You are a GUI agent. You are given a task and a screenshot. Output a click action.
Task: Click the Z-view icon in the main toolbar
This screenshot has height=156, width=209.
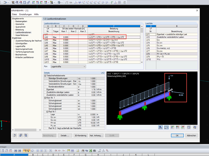coord(41,2)
